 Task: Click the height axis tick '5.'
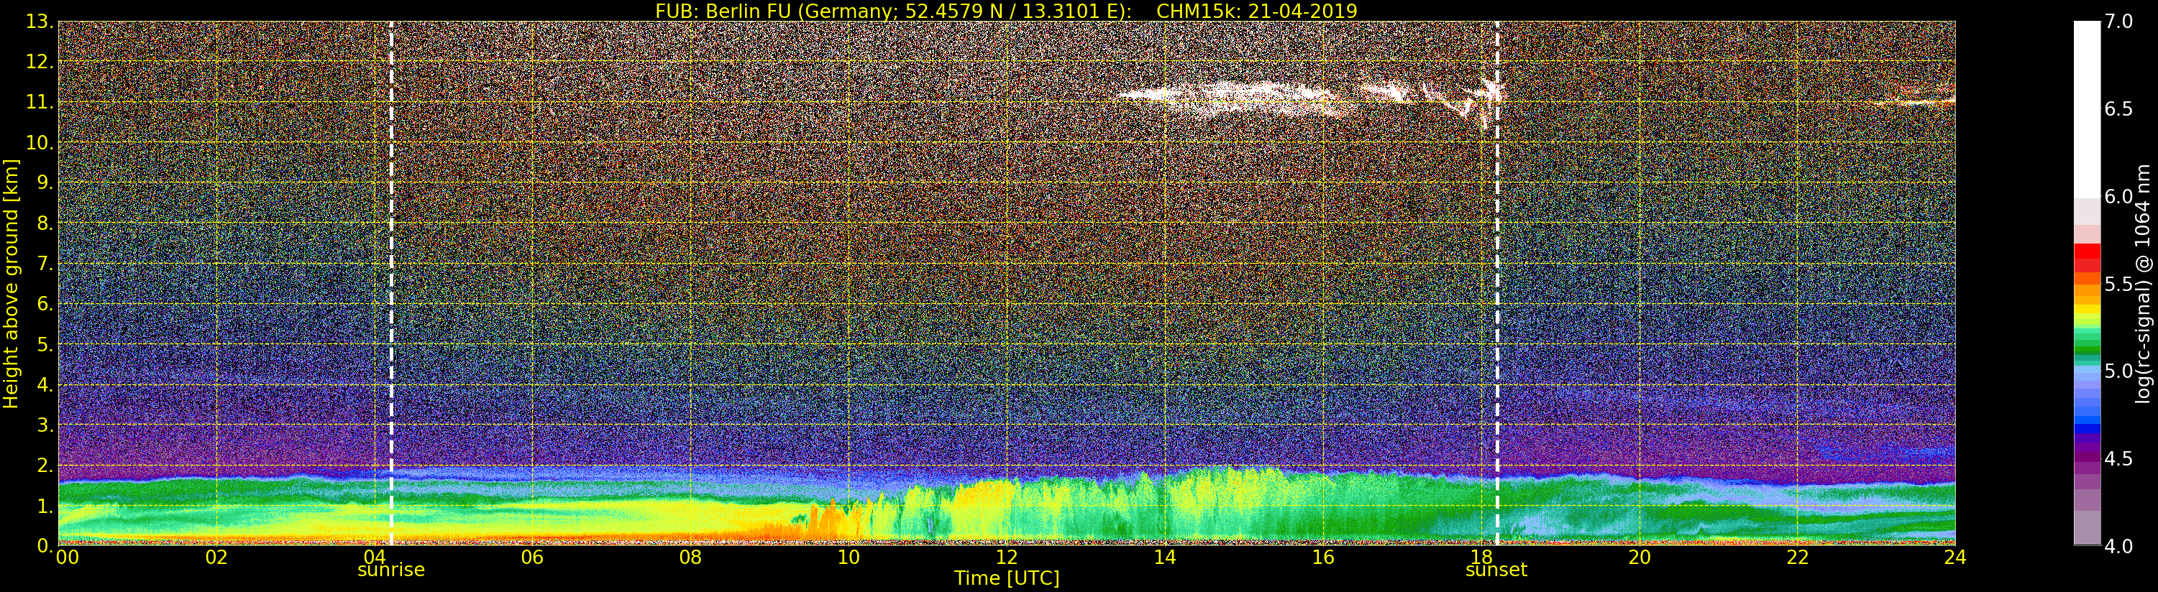[45, 344]
